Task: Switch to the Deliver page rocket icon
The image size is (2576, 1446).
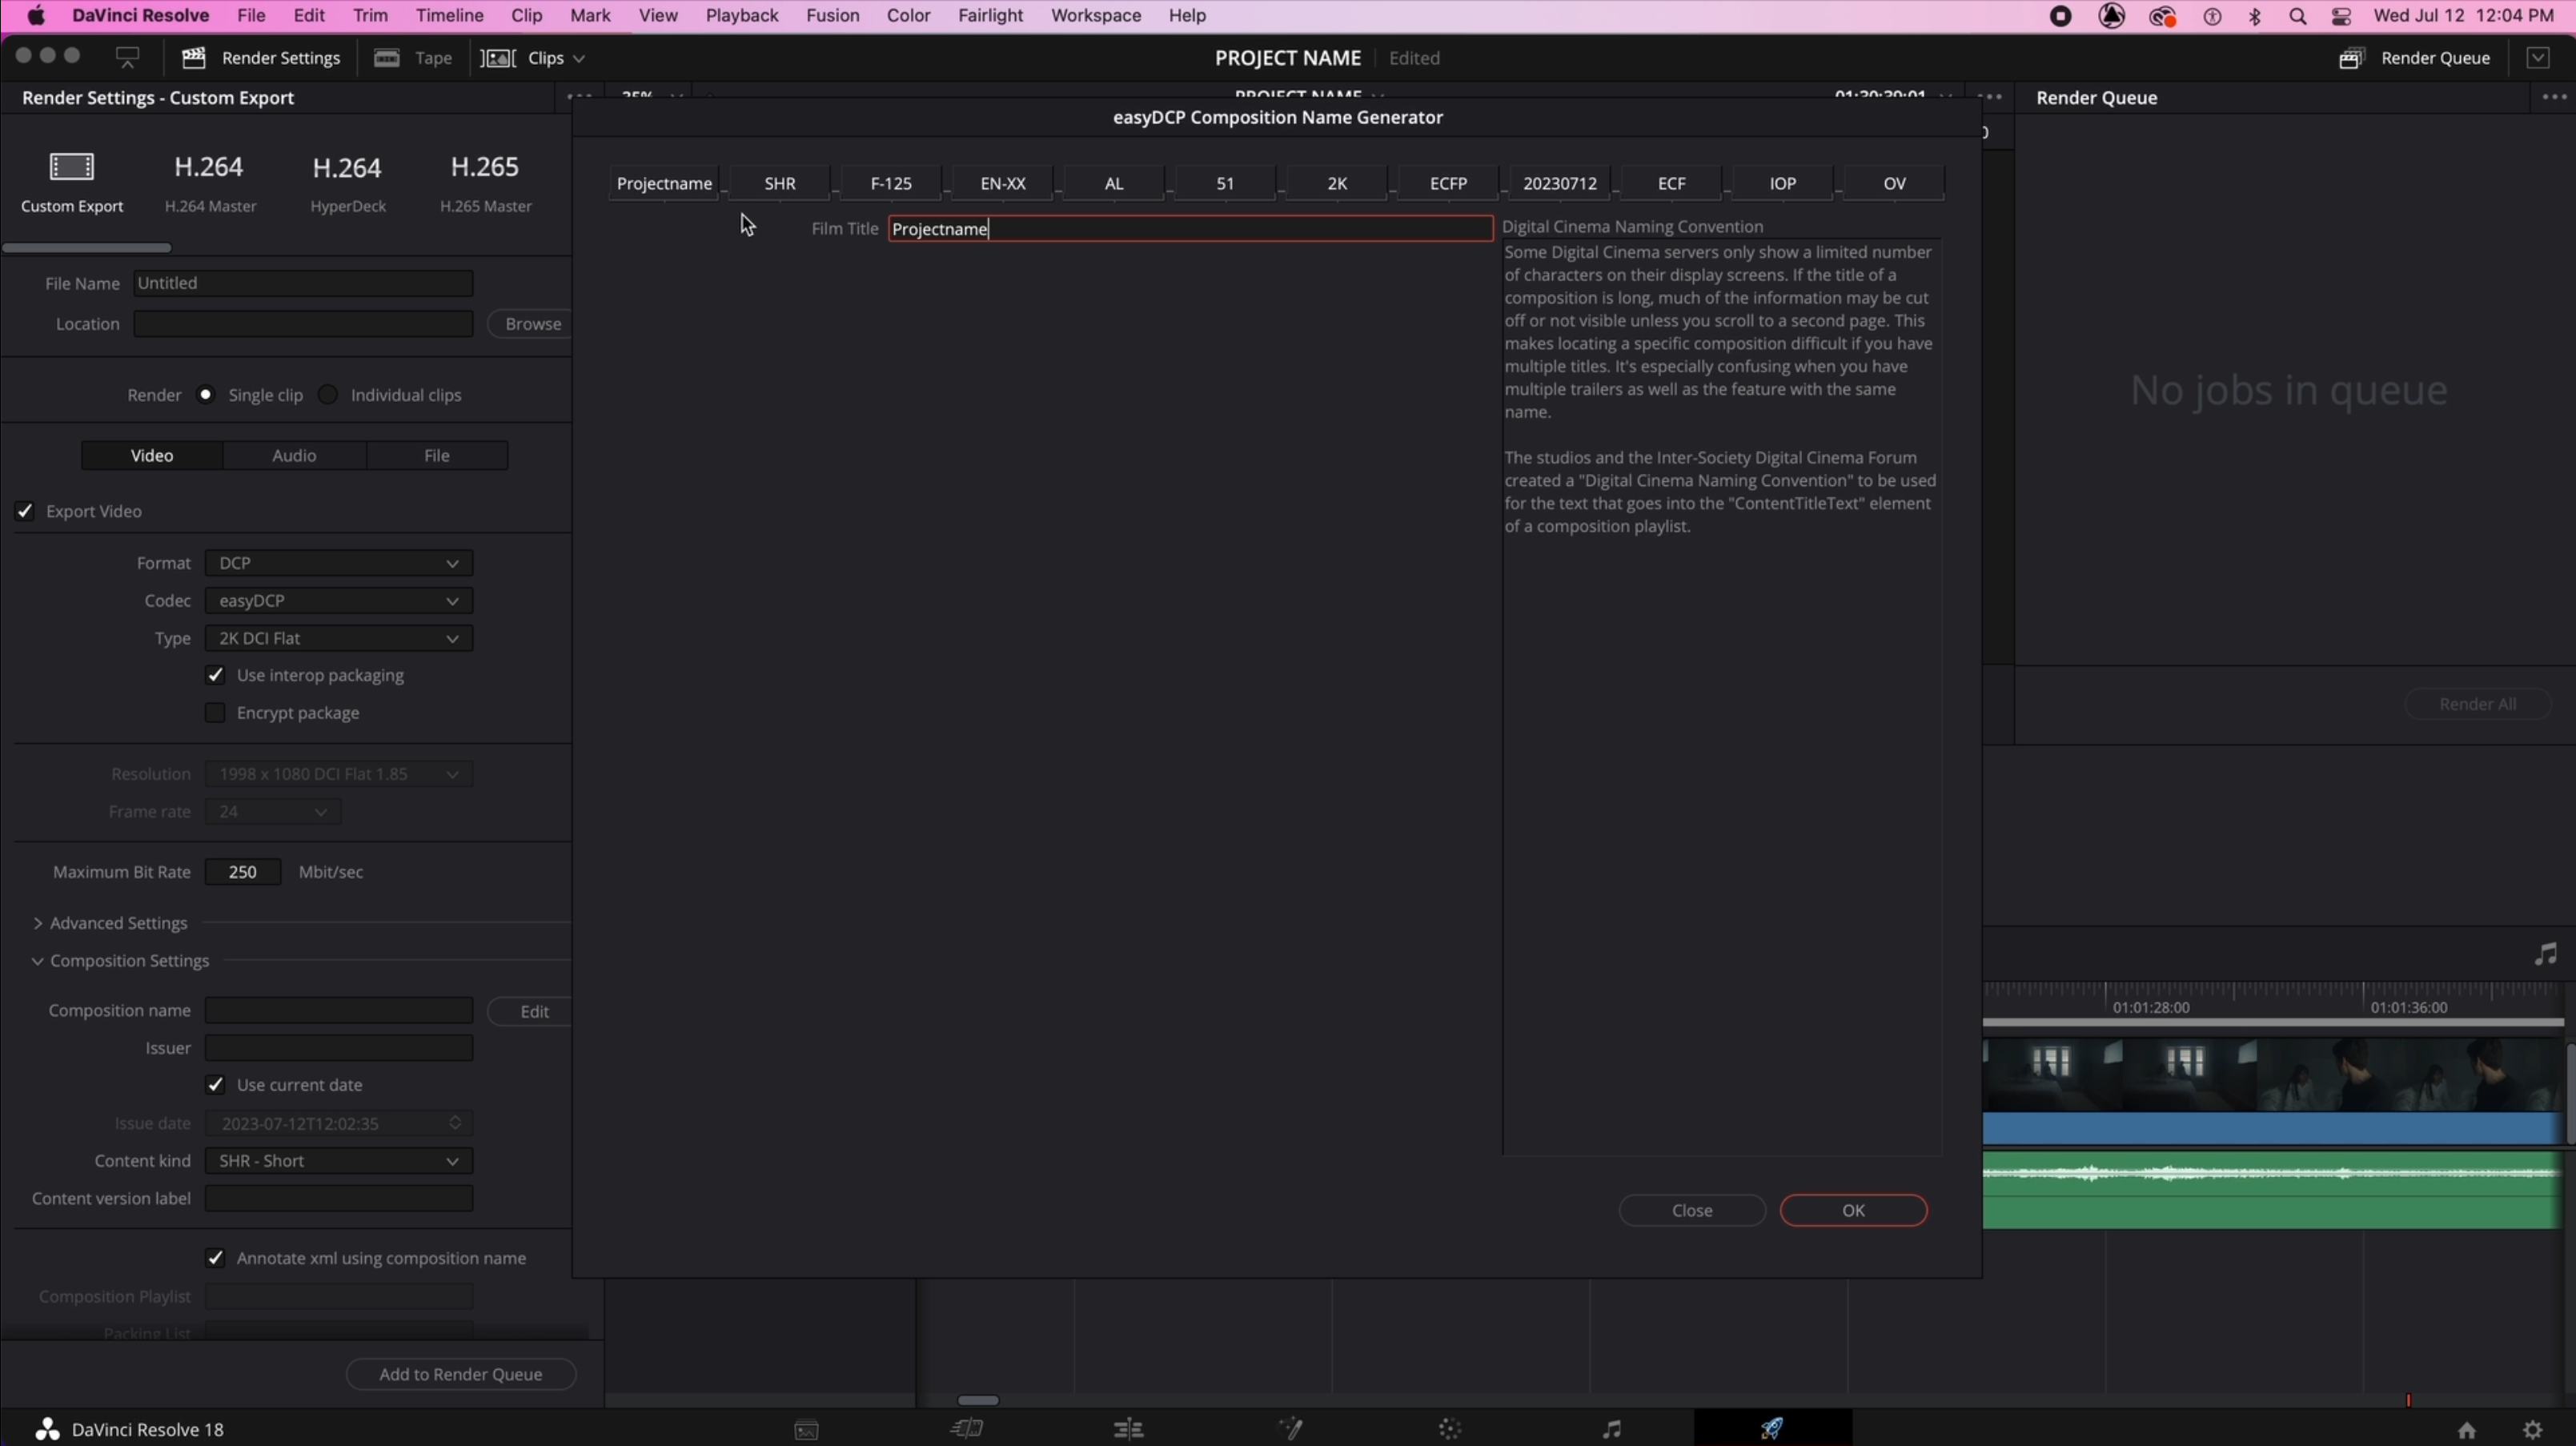Action: pos(1772,1428)
